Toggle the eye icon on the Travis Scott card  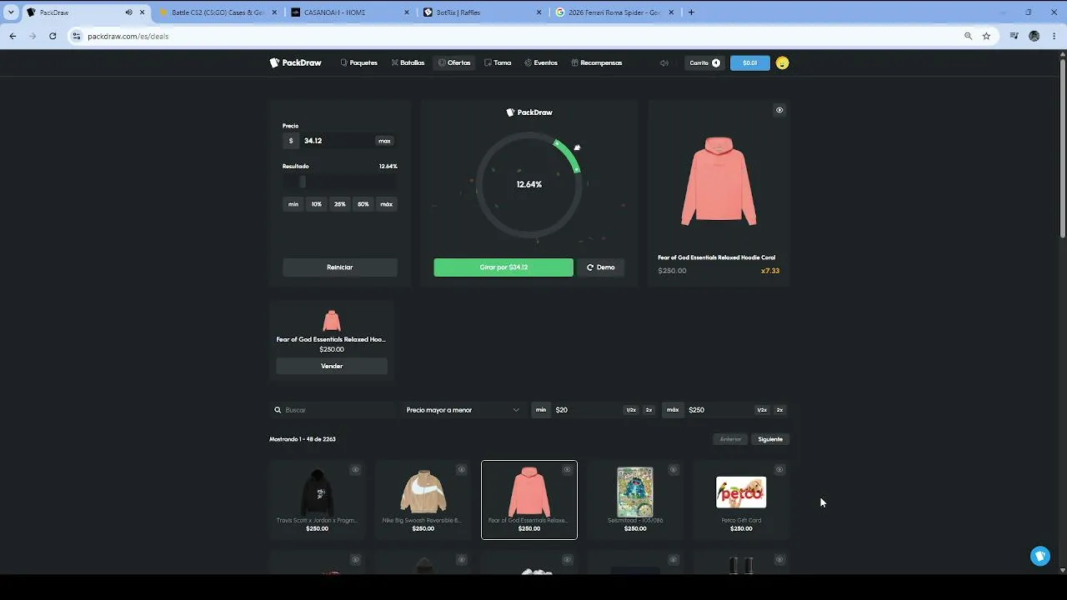[x=355, y=470]
